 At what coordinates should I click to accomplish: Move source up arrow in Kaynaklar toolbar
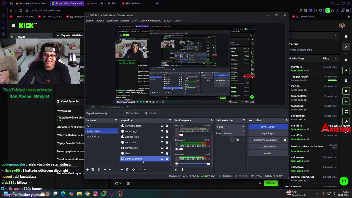click(140, 170)
